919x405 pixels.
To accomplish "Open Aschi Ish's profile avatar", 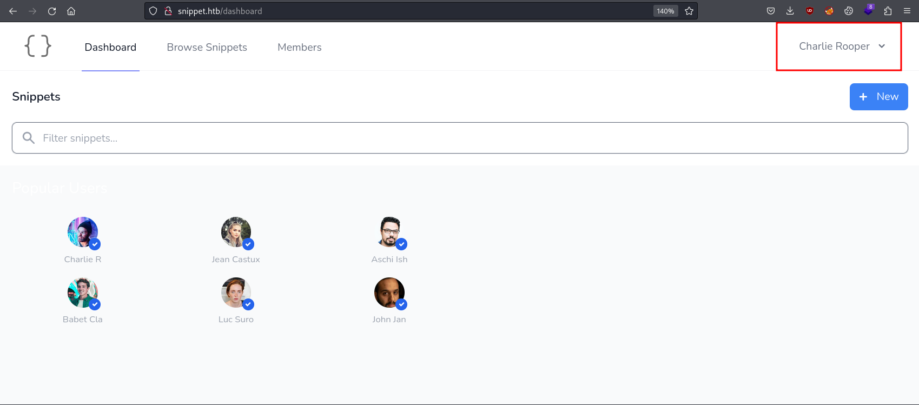I will click(x=390, y=233).
